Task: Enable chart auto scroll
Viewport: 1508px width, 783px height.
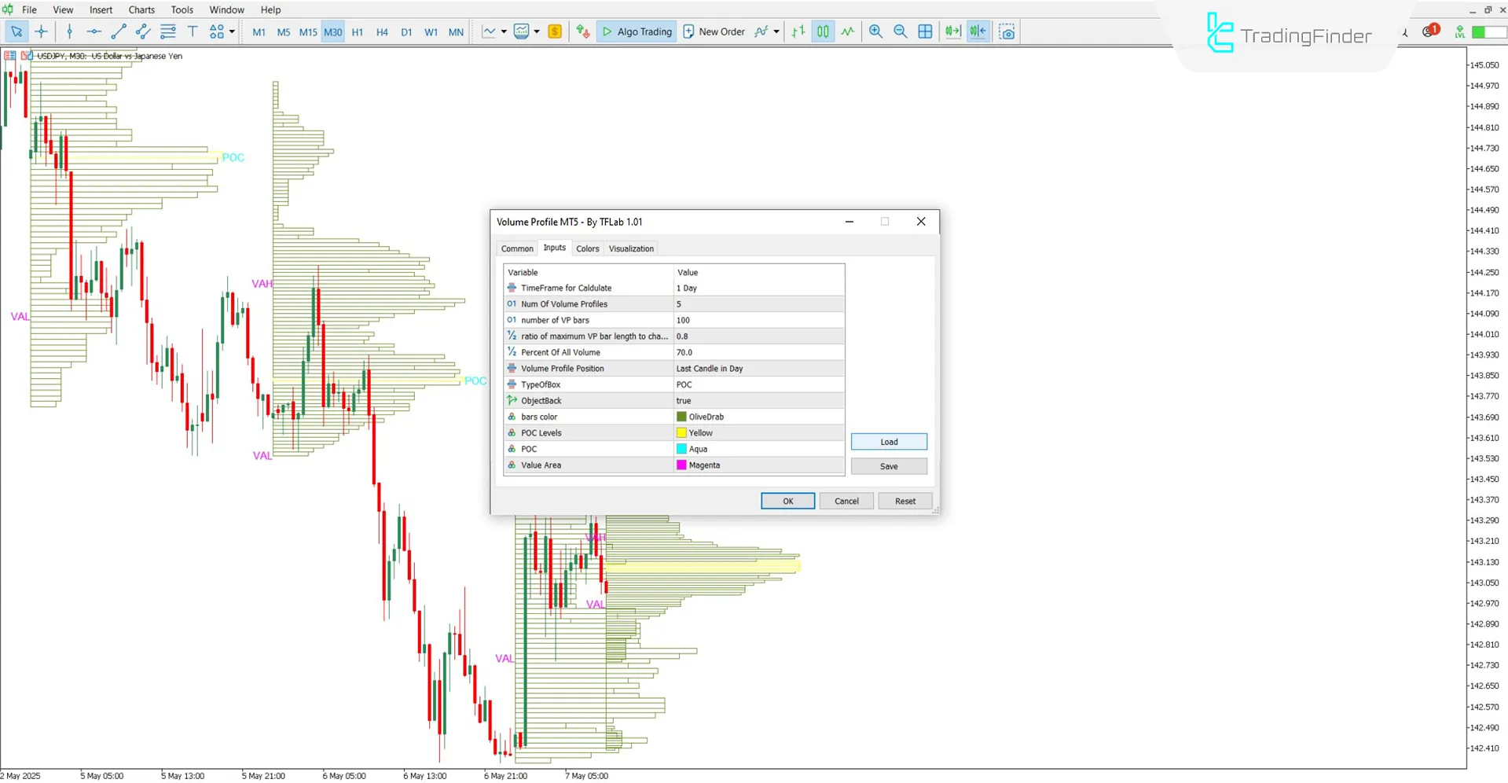Action: (x=953, y=31)
